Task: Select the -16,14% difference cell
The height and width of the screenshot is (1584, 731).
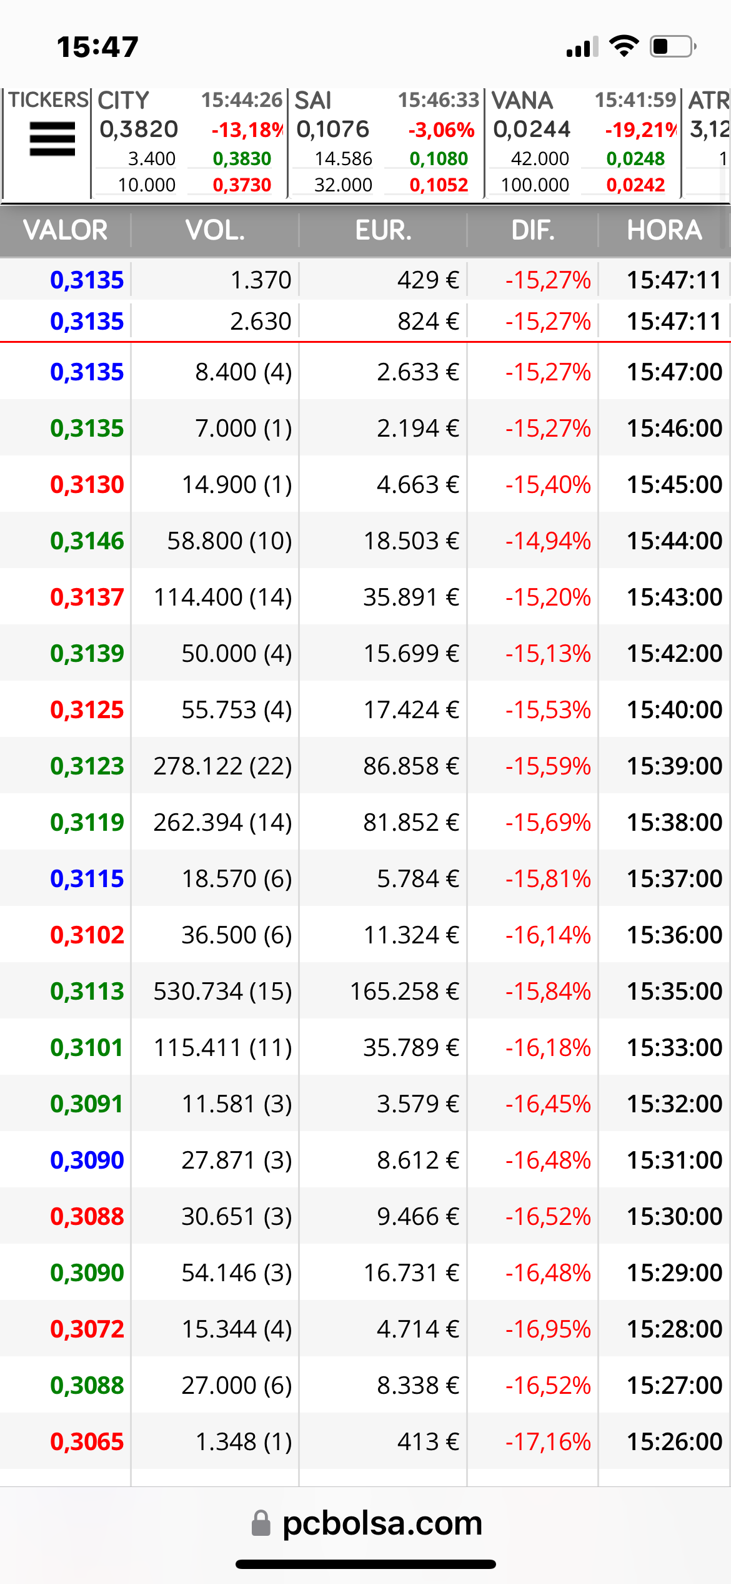Action: [x=548, y=935]
